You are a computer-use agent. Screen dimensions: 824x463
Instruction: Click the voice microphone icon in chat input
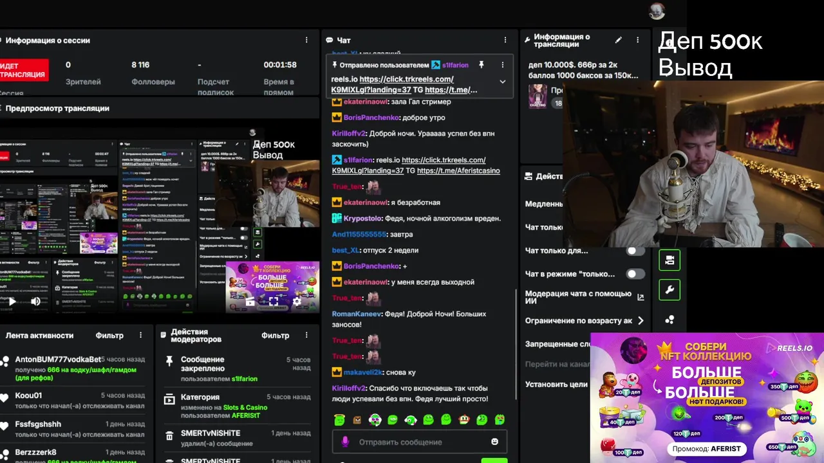click(x=345, y=442)
